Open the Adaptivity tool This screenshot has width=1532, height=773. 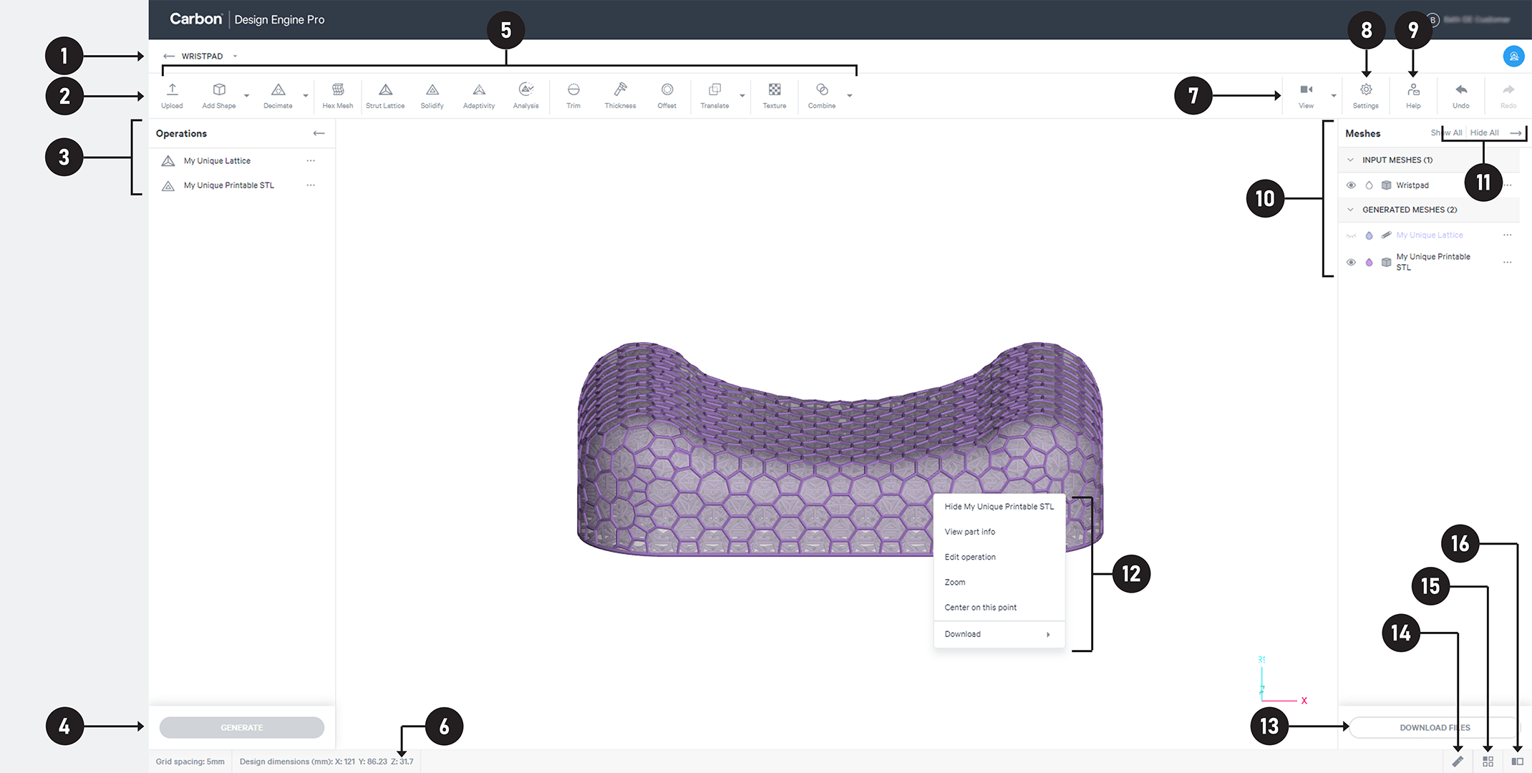click(479, 95)
